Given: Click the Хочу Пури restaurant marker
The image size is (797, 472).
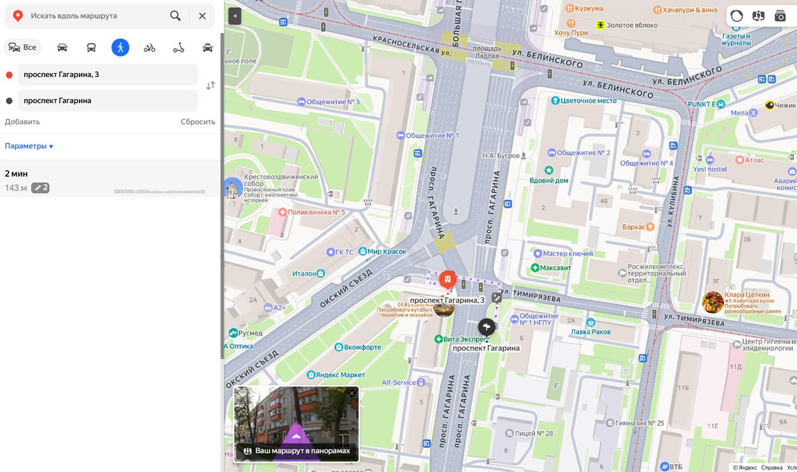Looking at the screenshot, I should [x=571, y=25].
